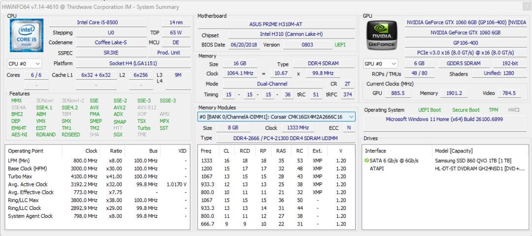
Task: Click the UEFI Boot label
Action: [430, 110]
